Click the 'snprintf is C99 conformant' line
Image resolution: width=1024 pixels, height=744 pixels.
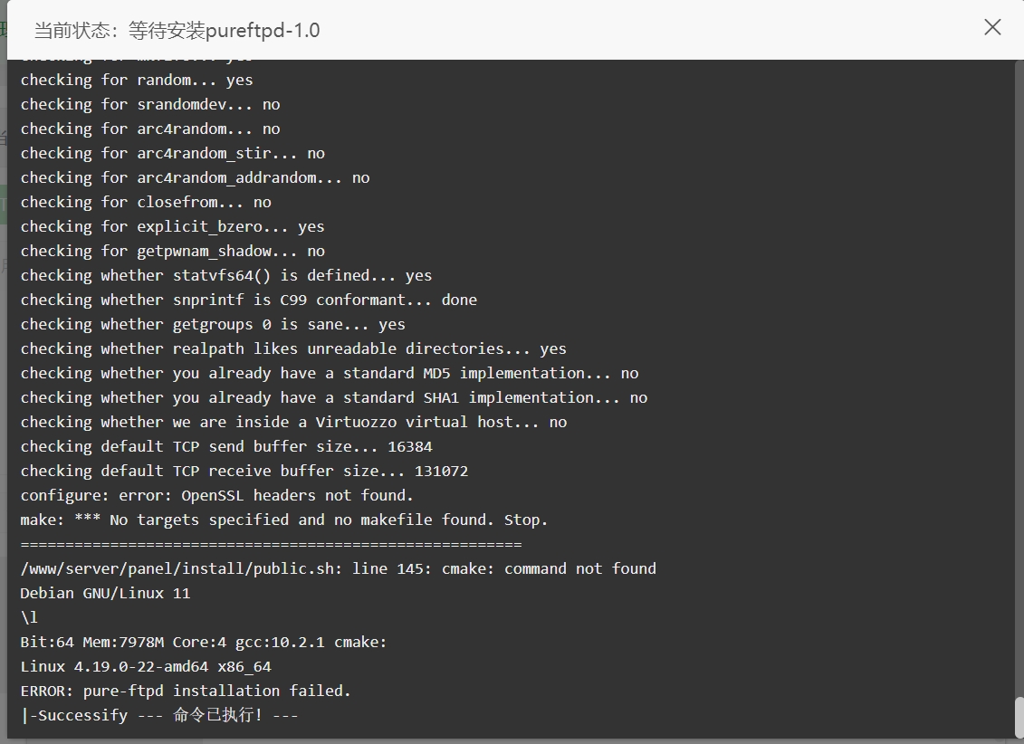click(249, 300)
